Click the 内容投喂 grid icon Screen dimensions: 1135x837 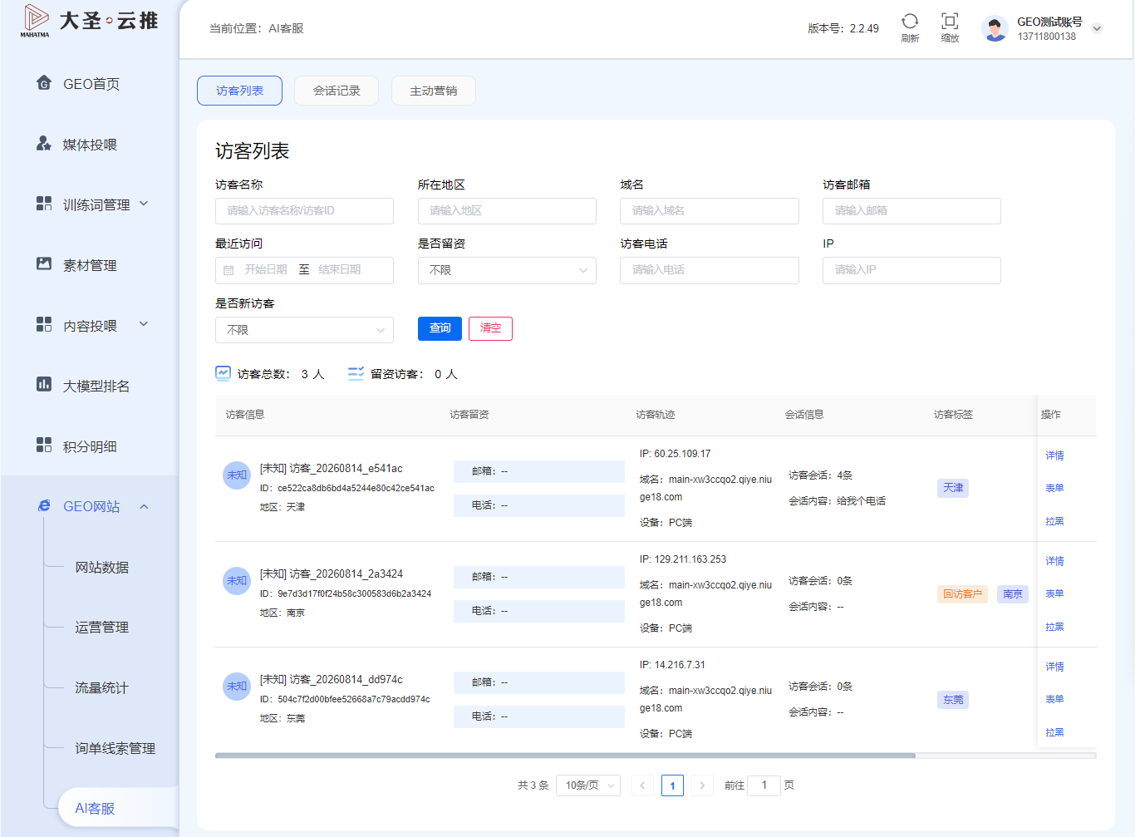(44, 324)
